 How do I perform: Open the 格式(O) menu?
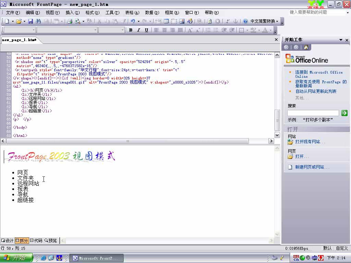pos(93,13)
